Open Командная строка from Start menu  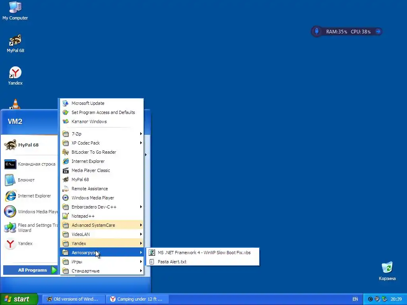pos(30,164)
